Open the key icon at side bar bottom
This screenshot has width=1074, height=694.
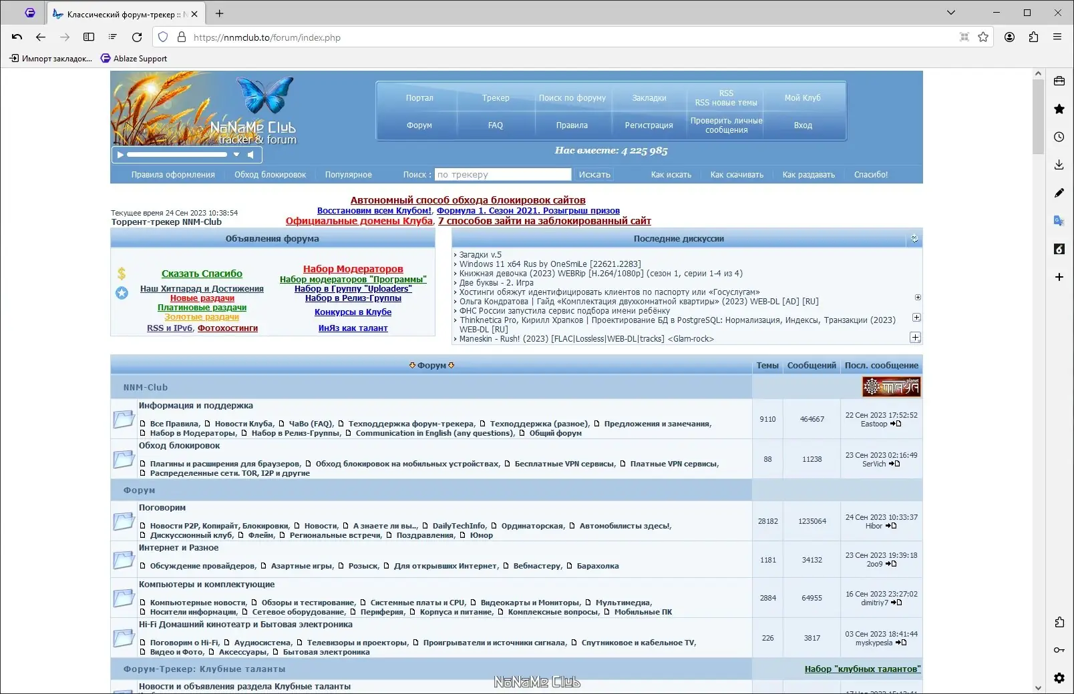tap(1059, 650)
